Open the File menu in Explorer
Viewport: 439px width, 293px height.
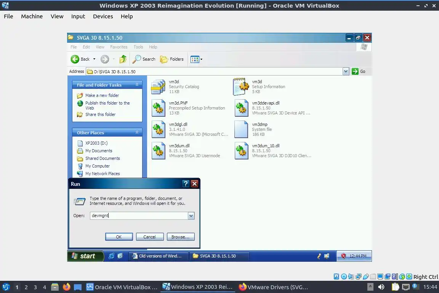pyautogui.click(x=74, y=47)
